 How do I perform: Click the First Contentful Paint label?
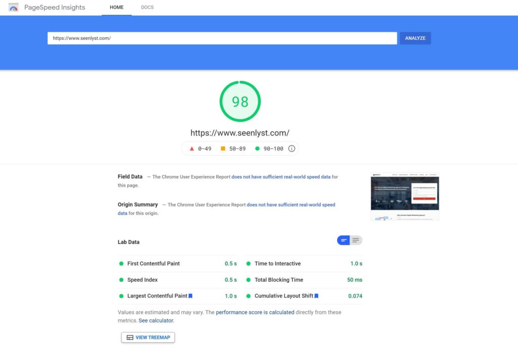(x=154, y=264)
